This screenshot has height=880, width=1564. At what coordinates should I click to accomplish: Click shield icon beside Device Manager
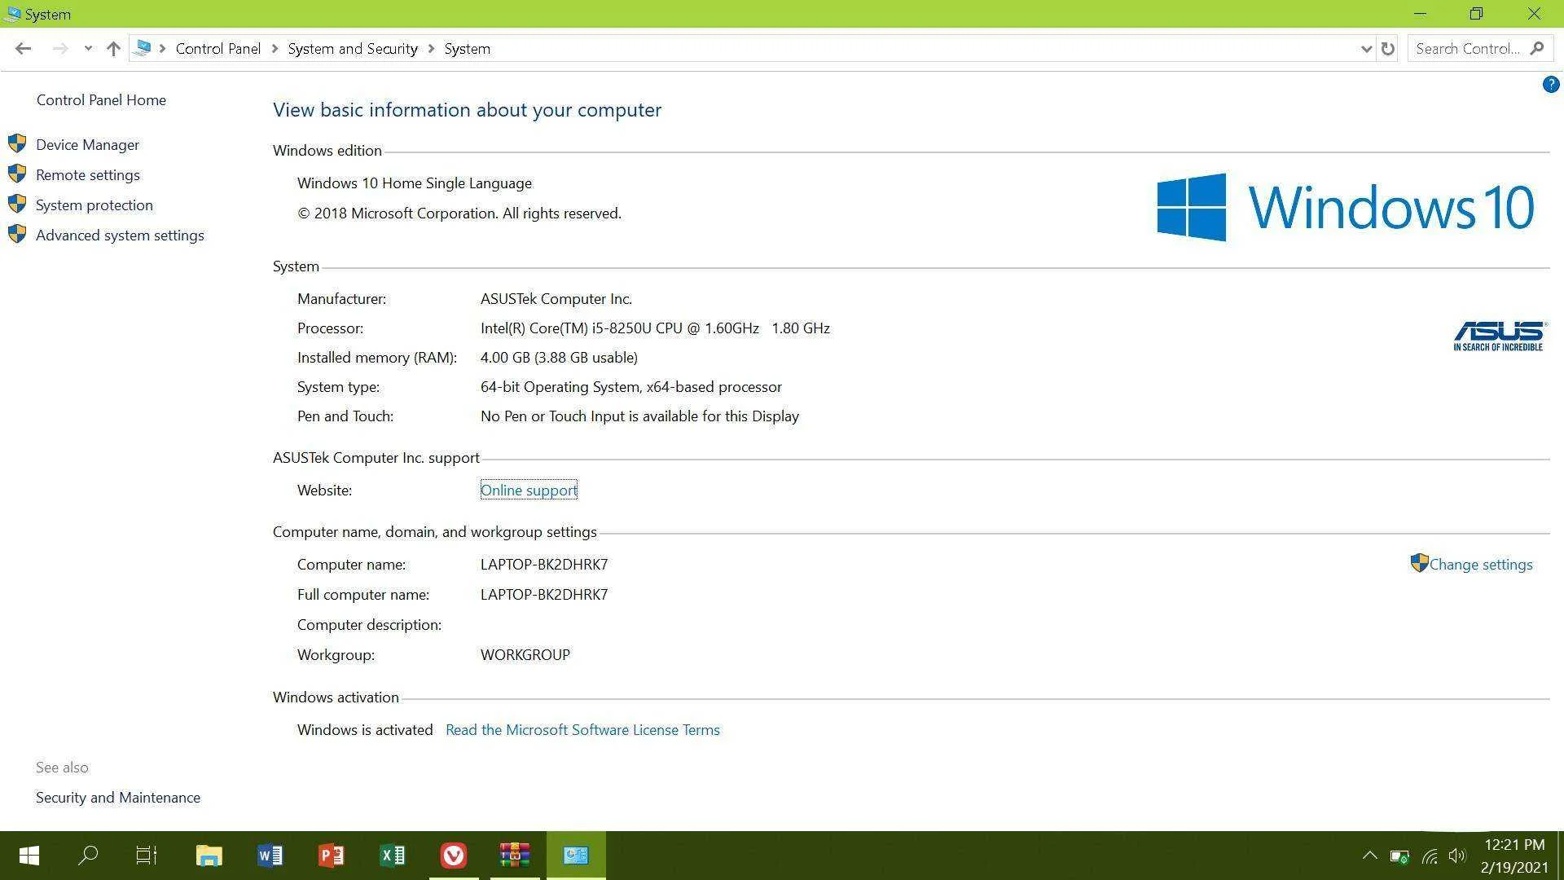17,144
